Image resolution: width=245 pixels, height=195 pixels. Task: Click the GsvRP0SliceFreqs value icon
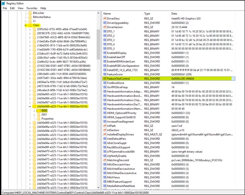click(x=105, y=87)
